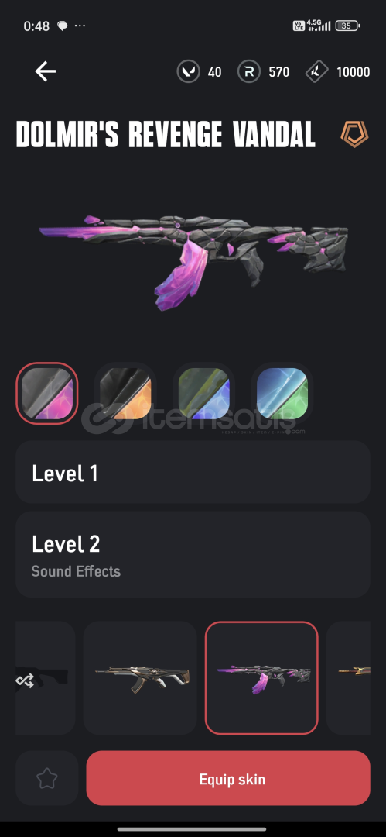
Task: Tap the 10000 Kingdom Credits amount
Action: coord(353,72)
